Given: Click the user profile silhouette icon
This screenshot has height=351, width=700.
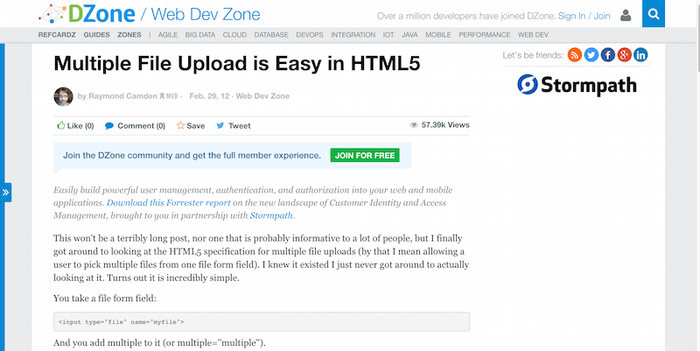Looking at the screenshot, I should [x=626, y=16].
